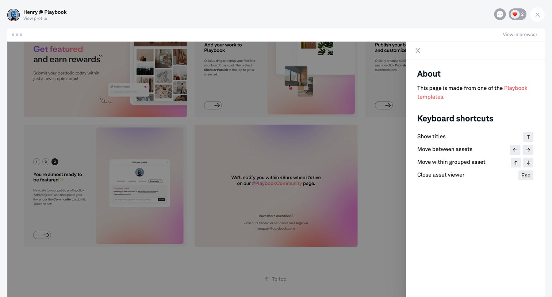Click the right arrow key icon
The height and width of the screenshot is (297, 552).
pos(528,150)
